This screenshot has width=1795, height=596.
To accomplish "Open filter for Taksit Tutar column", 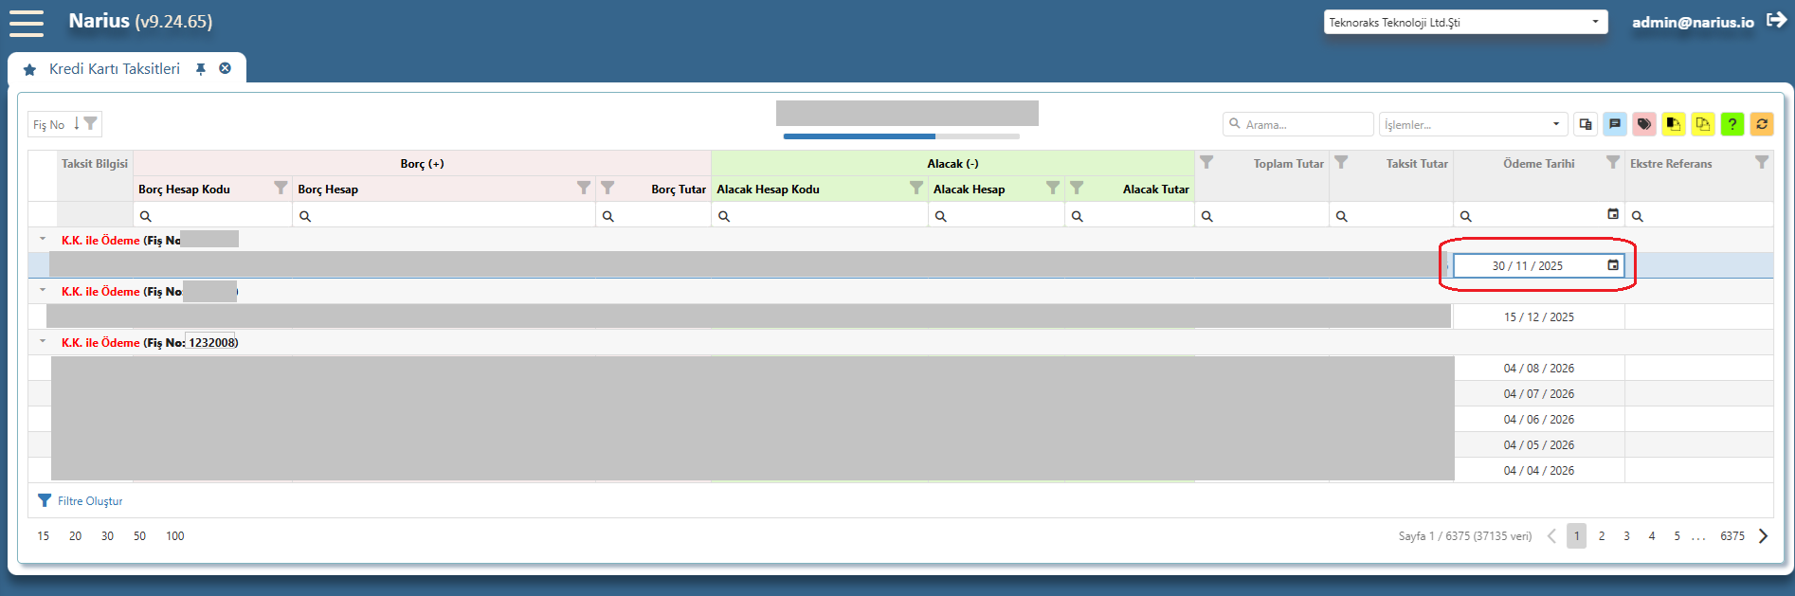I will [x=1341, y=162].
